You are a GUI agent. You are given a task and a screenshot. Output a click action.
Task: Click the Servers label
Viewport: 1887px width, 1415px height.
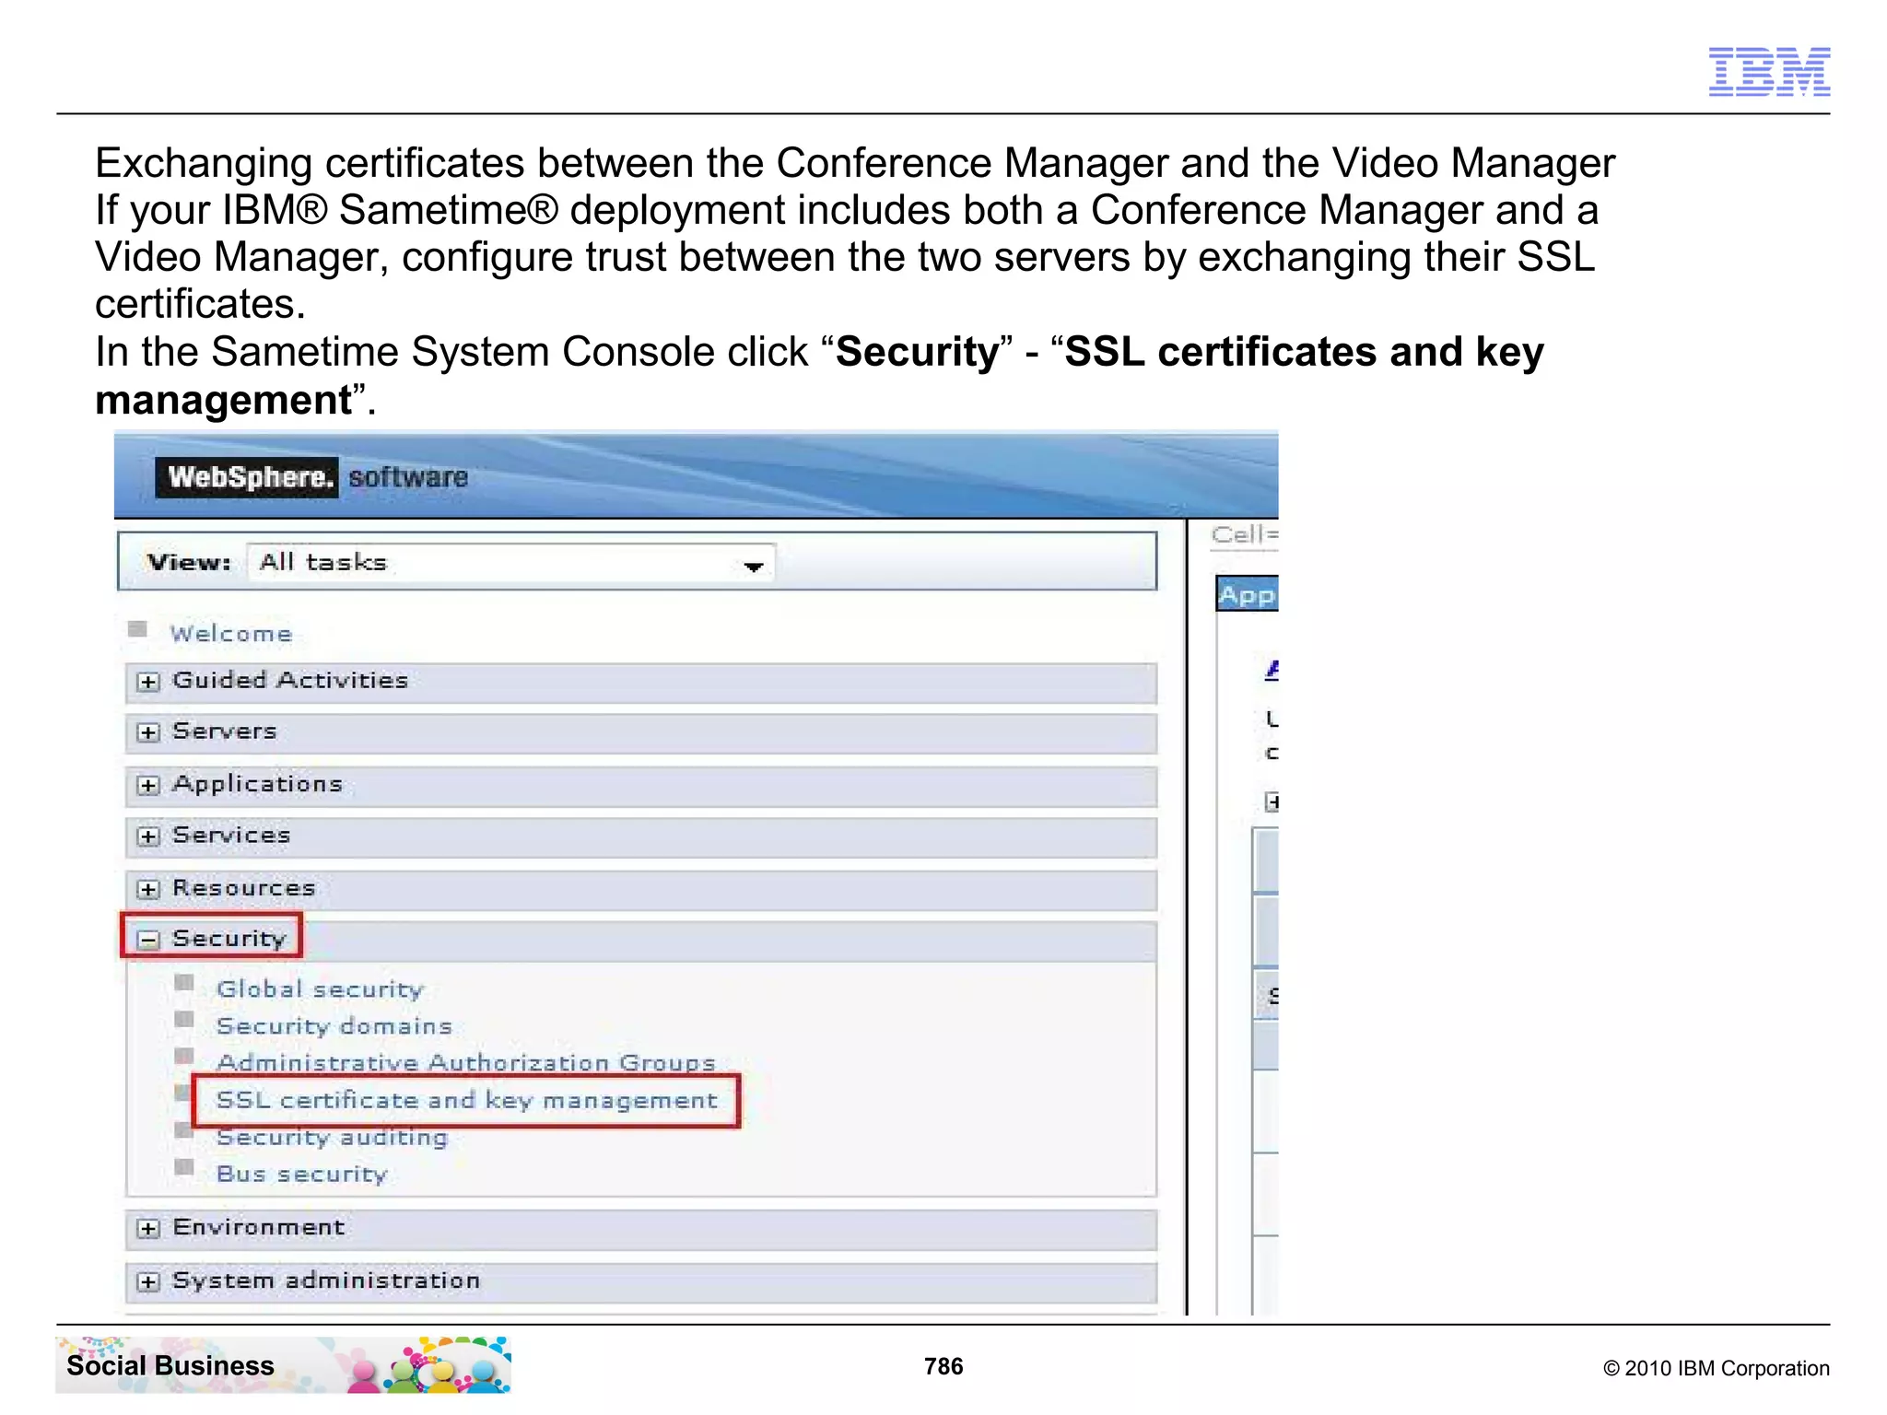(x=225, y=731)
